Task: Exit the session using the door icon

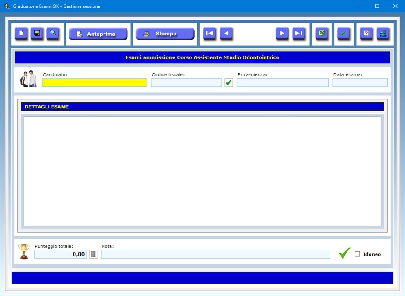Action: click(383, 33)
